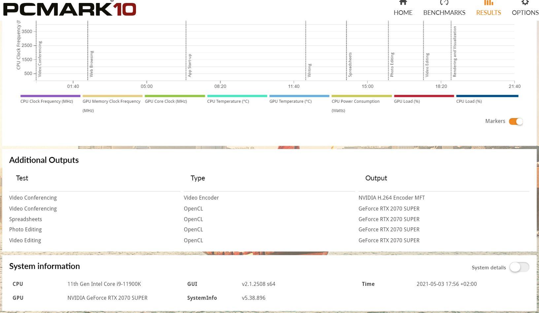Image resolution: width=539 pixels, height=313 pixels.
Task: Select the Writing timeline marker
Action: click(x=309, y=70)
